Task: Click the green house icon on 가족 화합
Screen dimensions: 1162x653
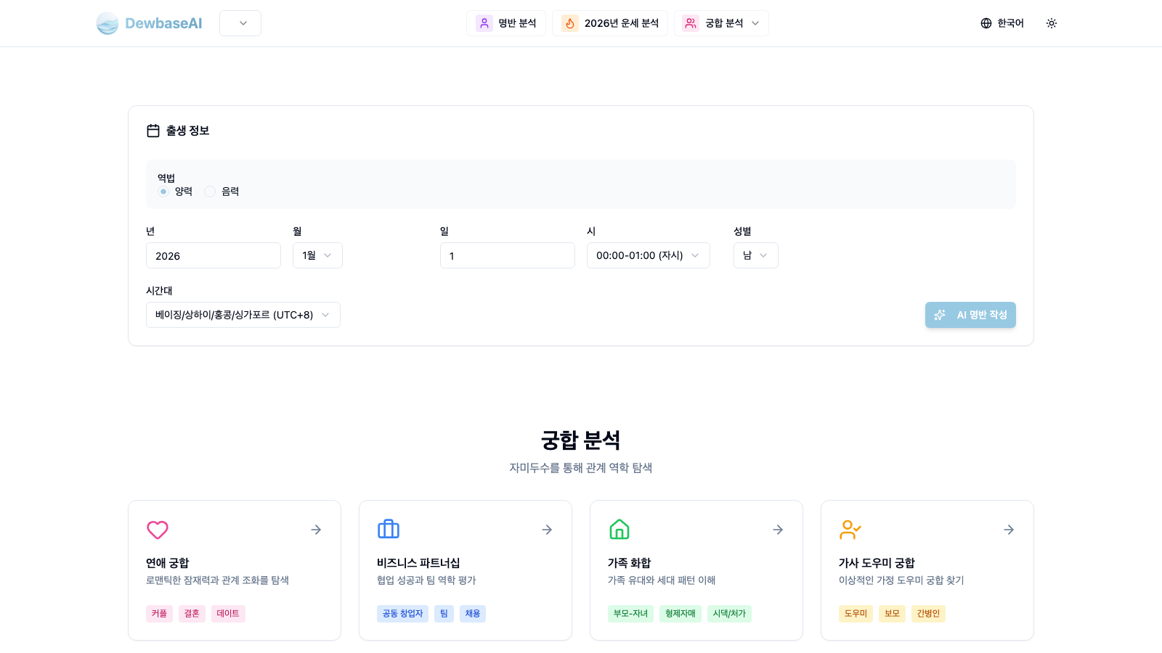Action: [x=619, y=530]
